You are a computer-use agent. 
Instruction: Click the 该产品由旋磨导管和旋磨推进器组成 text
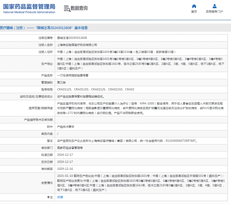[x=81, y=97]
